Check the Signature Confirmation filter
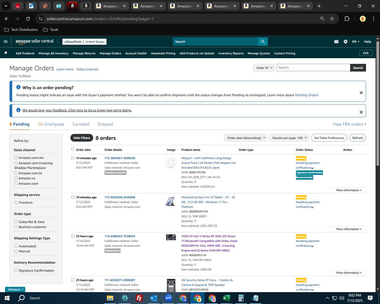This screenshot has width=380, height=304. click(x=16, y=270)
